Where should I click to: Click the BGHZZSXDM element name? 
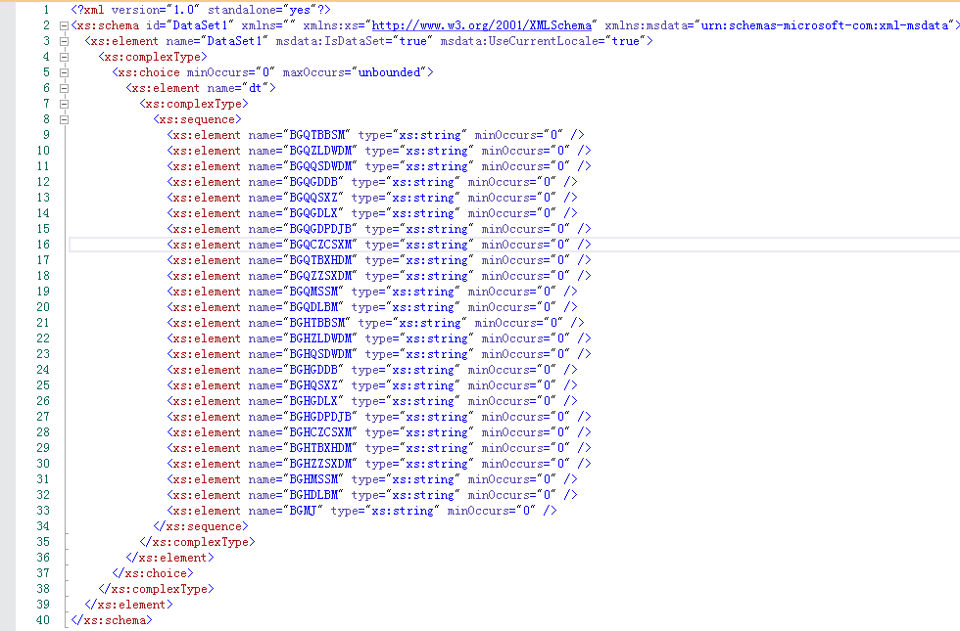pyautogui.click(x=321, y=464)
